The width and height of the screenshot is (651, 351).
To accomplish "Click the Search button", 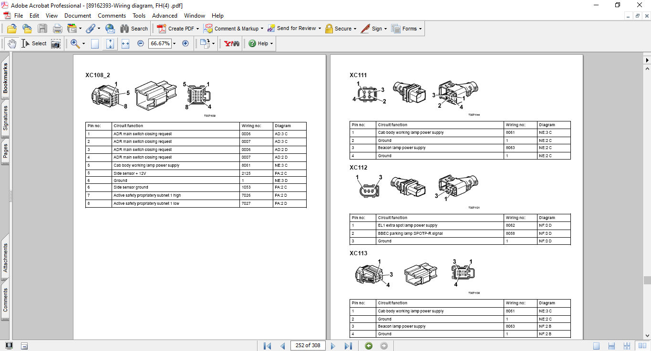I will (x=134, y=29).
